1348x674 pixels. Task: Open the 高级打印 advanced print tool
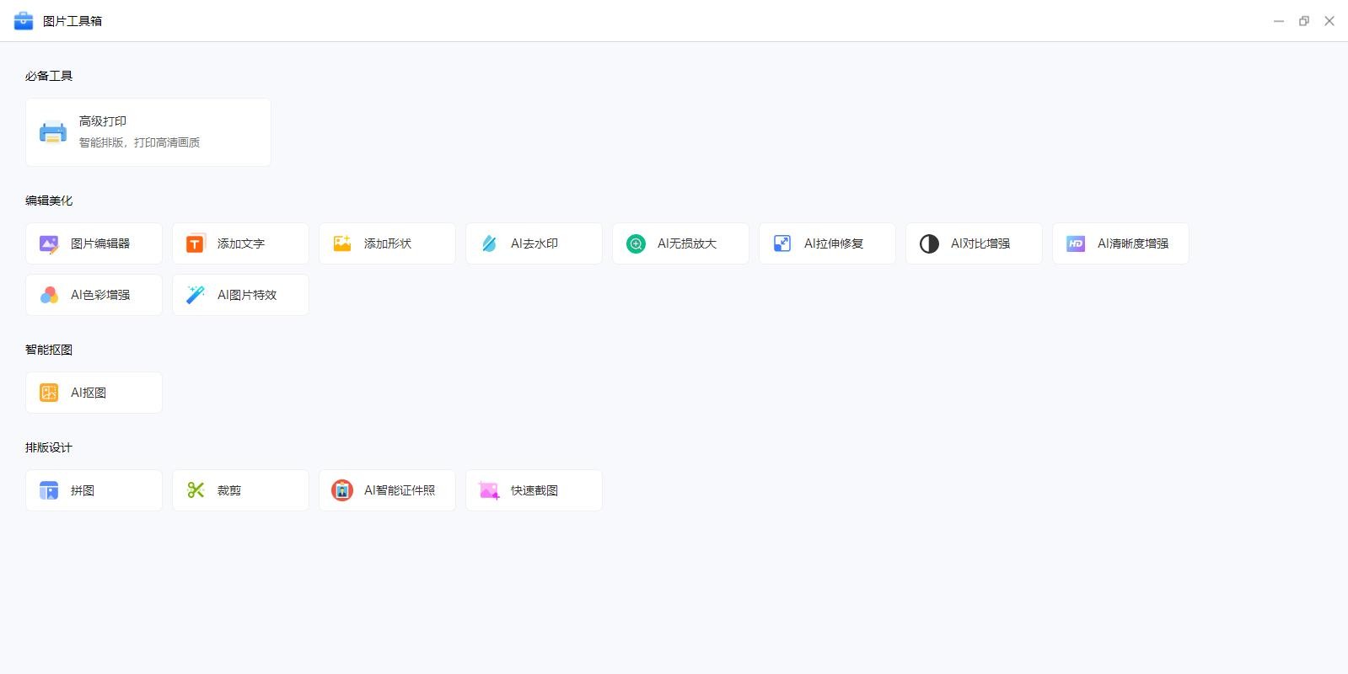coord(148,132)
